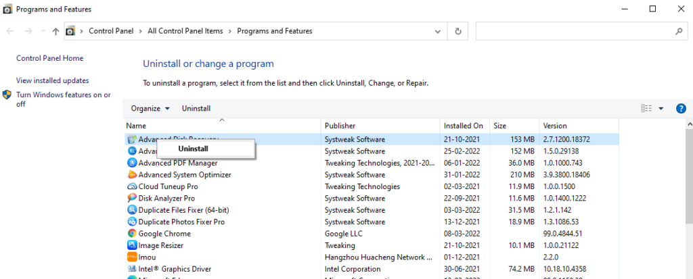The height and width of the screenshot is (279, 693).
Task: Click the Cloud Tuneup Pro icon
Action: (132, 186)
